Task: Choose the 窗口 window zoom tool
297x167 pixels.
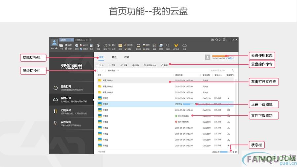Action: pos(112,45)
